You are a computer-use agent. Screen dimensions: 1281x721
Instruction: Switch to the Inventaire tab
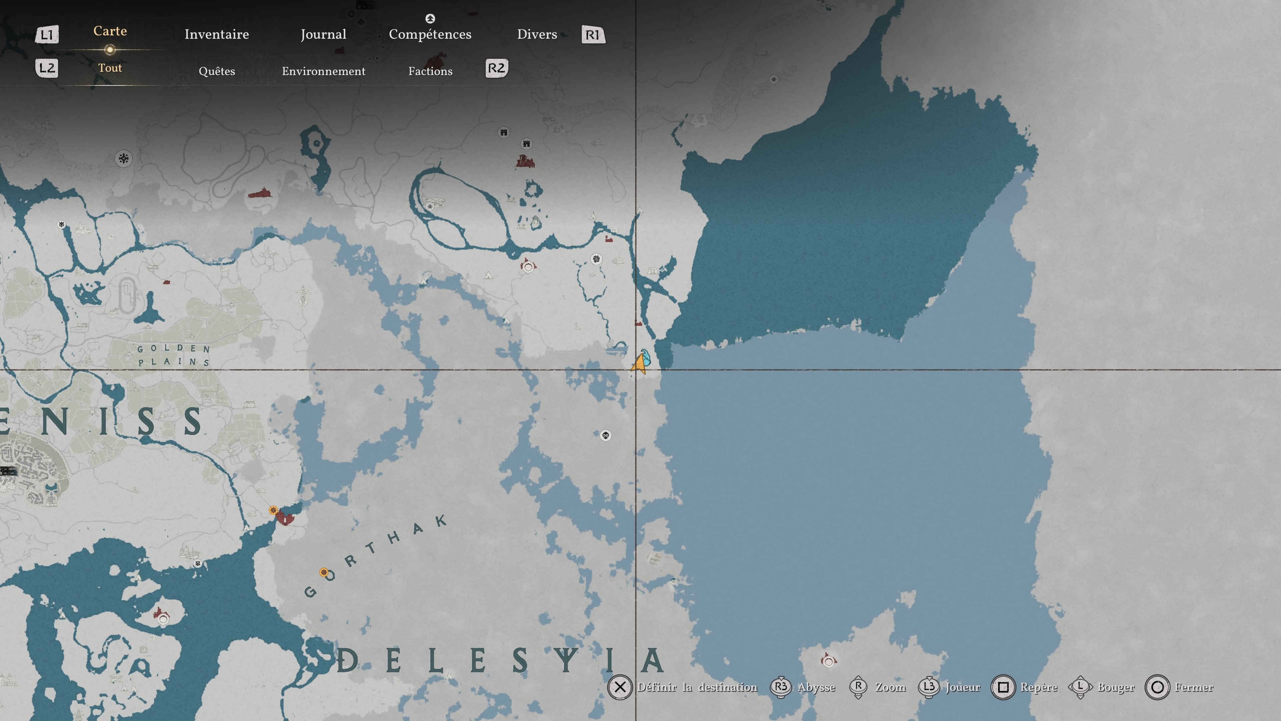coord(217,34)
